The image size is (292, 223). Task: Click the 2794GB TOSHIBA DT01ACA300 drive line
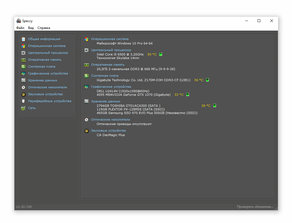click(128, 106)
